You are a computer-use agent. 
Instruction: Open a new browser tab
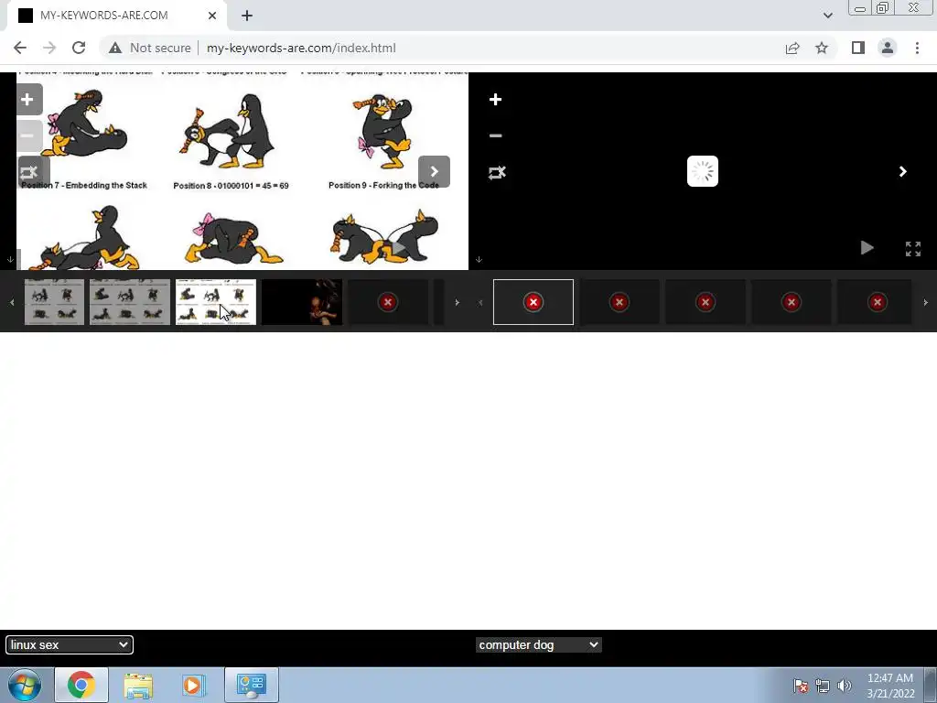(247, 16)
